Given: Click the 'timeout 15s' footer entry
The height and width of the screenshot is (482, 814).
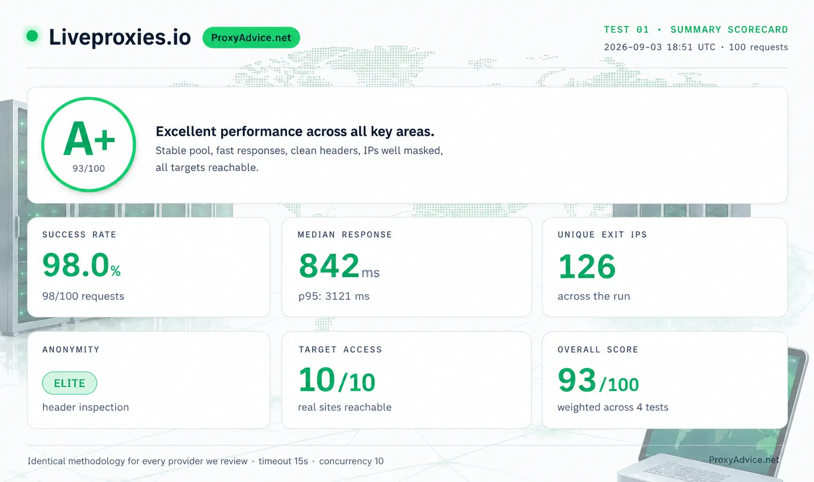Looking at the screenshot, I should pos(283,461).
